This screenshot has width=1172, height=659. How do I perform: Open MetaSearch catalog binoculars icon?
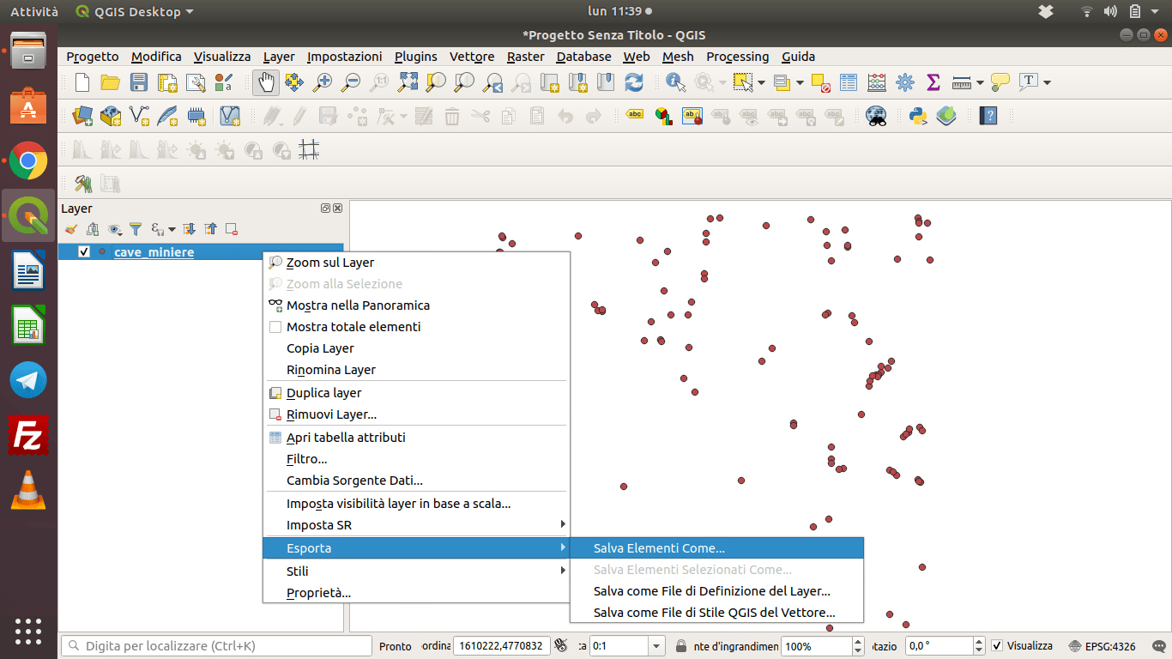point(876,116)
